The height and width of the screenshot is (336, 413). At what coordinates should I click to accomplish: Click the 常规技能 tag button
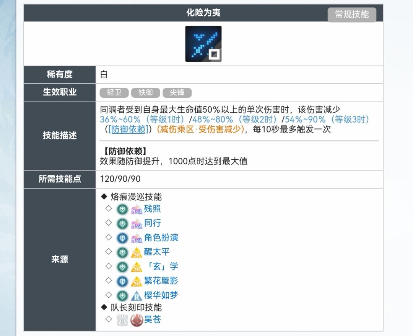[x=352, y=14]
